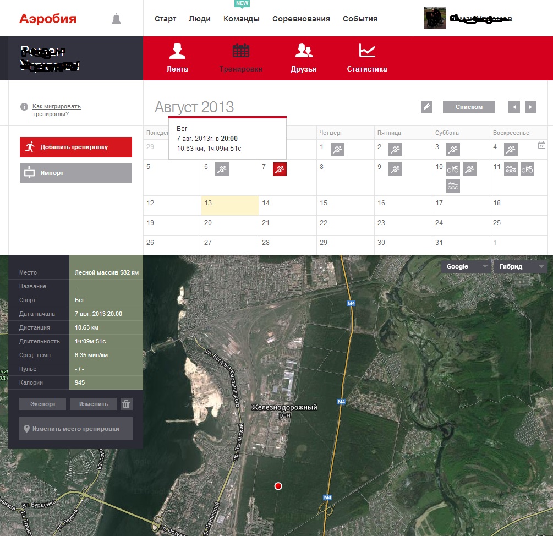Click the pencil edit icon near Списком

[x=426, y=107]
